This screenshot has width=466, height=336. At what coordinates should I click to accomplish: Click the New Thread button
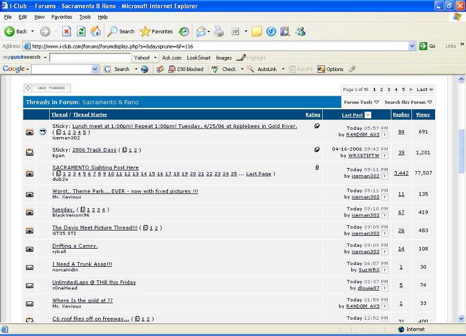47,88
